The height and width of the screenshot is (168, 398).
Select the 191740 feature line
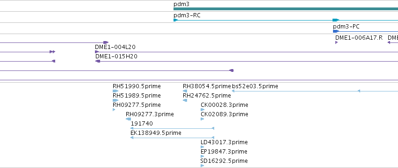[x=173, y=128]
